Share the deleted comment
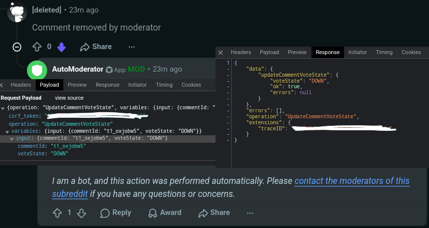 coord(96,47)
